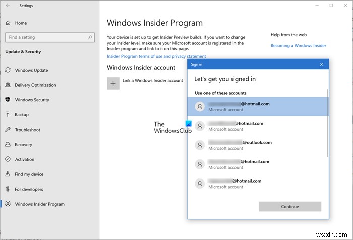Viewport: 353px width, 240px height.
Task: Select the second hotmail.com account row
Action: click(x=258, y=126)
